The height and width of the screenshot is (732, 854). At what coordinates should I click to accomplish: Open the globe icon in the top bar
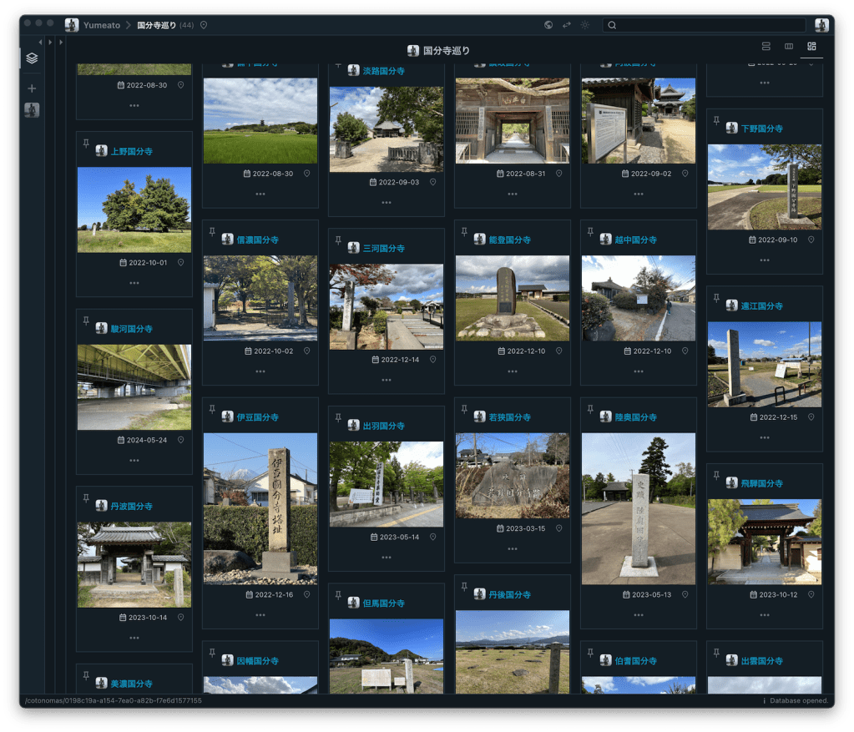[548, 25]
